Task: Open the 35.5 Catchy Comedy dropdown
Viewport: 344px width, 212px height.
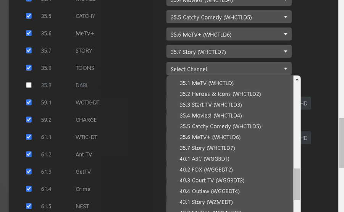Action: pyautogui.click(x=229, y=17)
